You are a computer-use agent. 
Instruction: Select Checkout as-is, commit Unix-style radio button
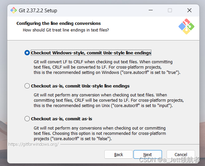point(27,86)
